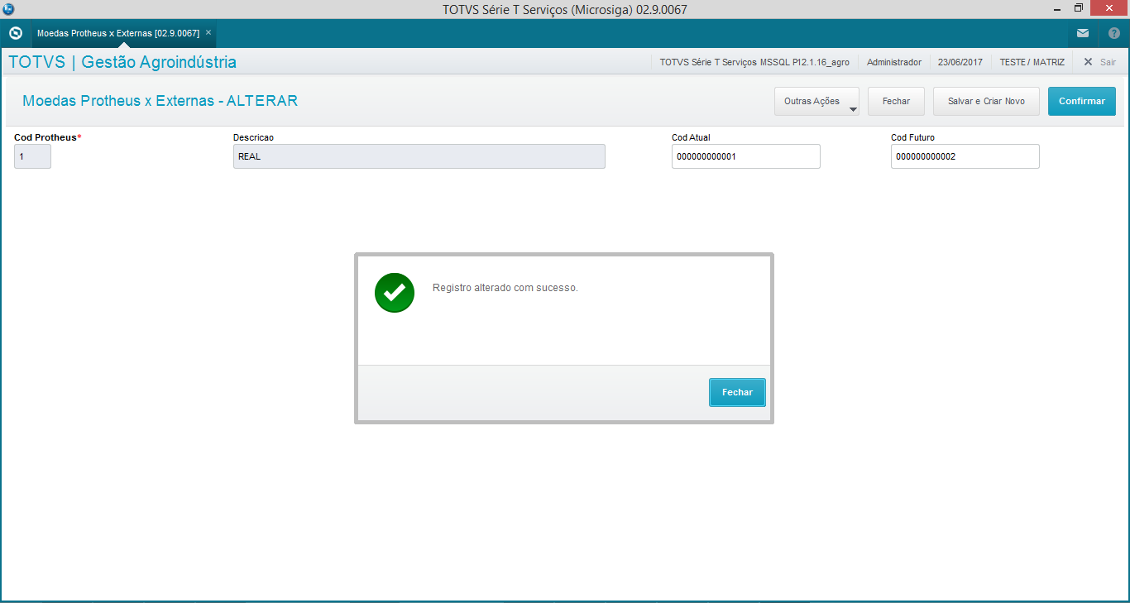Click the app icon in title bar
Image resolution: width=1130 pixels, height=603 pixels.
click(x=8, y=9)
